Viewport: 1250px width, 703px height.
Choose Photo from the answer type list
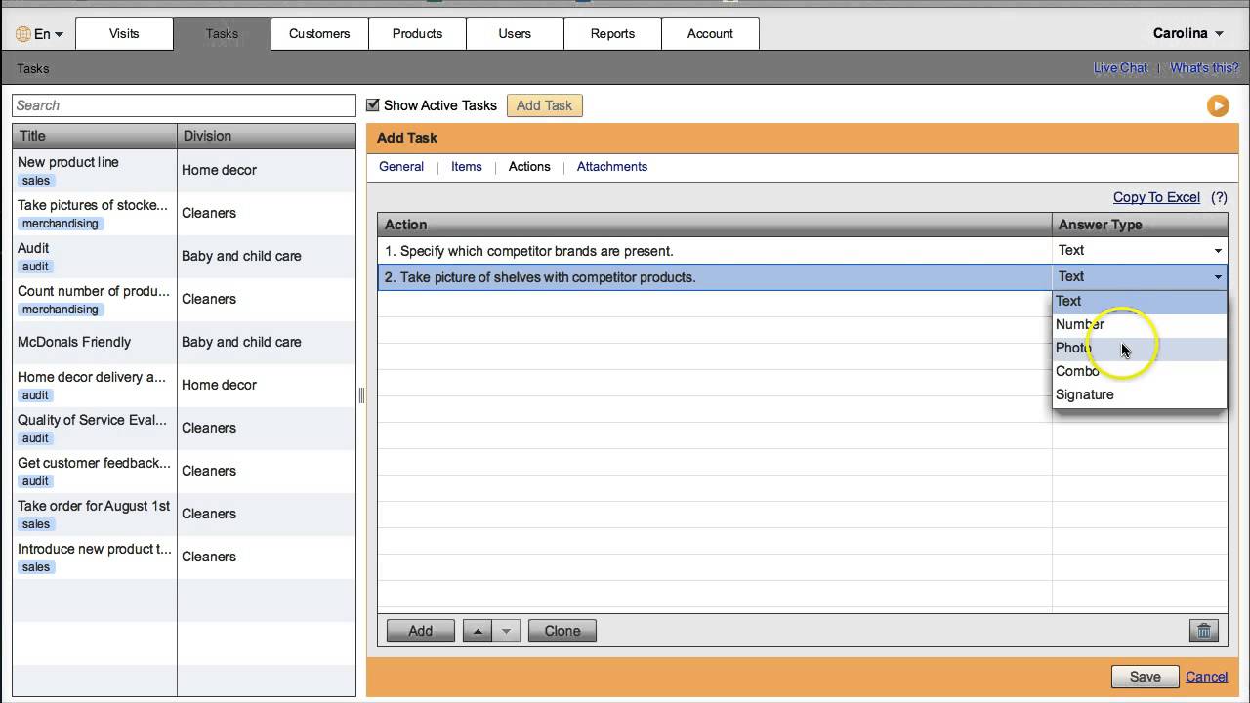(1139, 348)
